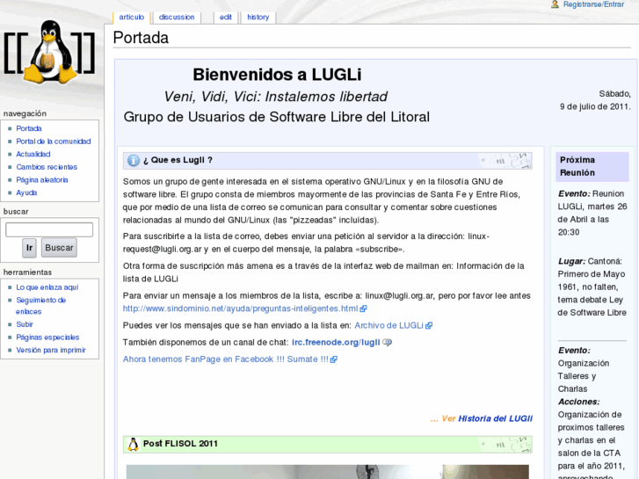This screenshot has width=639, height=479.
Task: Open Portal de la comunidad
Action: click(x=54, y=142)
